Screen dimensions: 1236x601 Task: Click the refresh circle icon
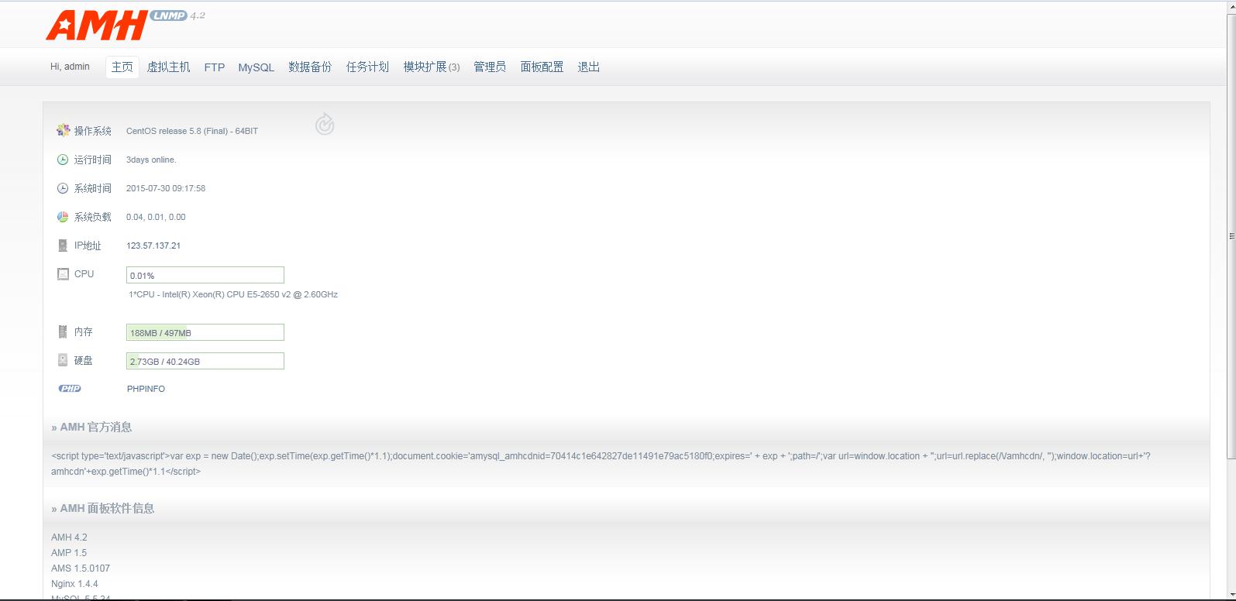click(325, 124)
